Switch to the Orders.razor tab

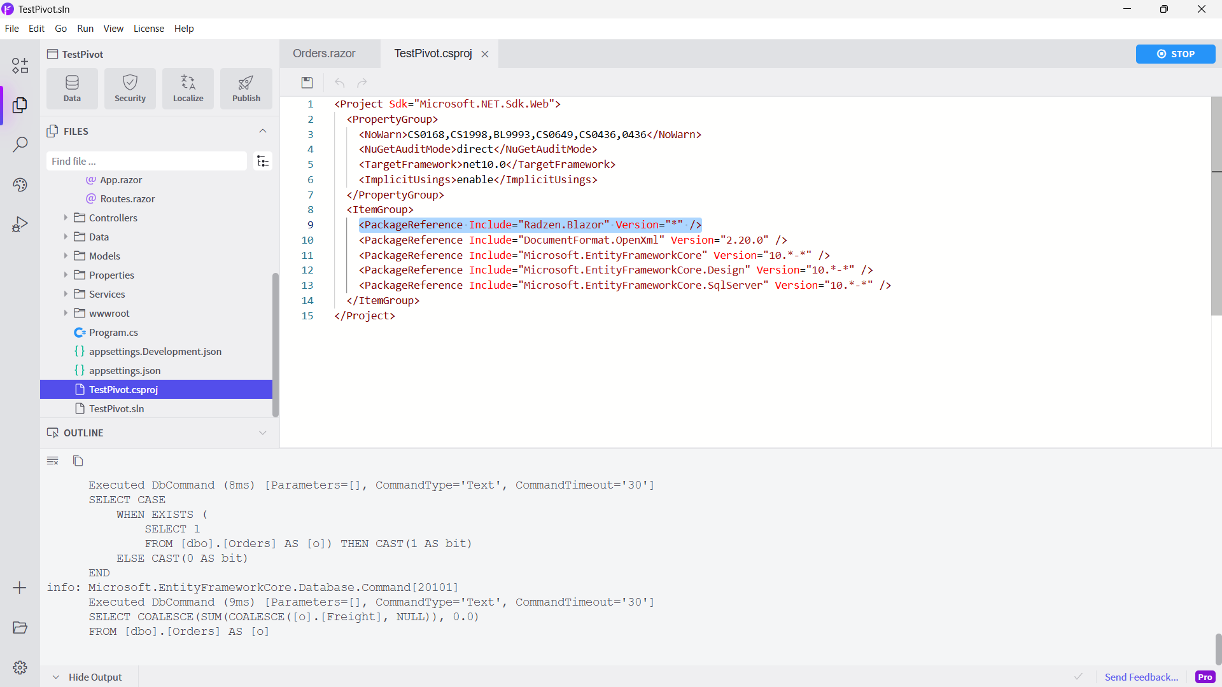click(324, 54)
